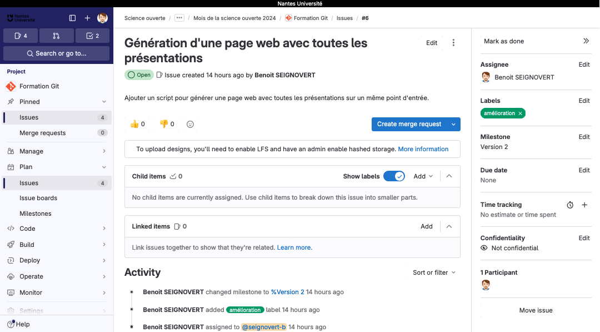The image size is (600, 332).
Task: Open the create new plus menu
Action: click(87, 18)
